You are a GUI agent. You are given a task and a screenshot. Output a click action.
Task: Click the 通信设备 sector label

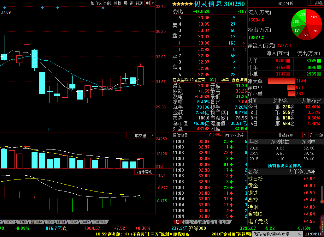[180, 135]
